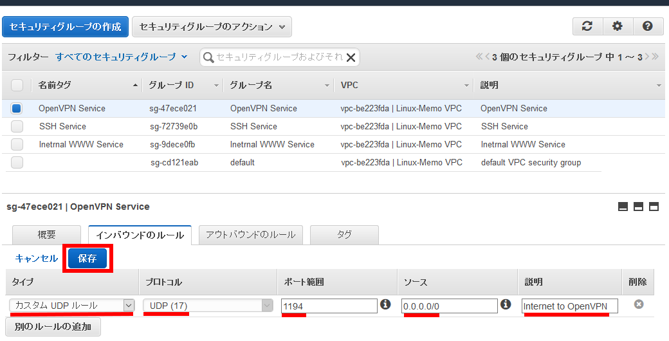Click 別のルールの追加 button
The width and height of the screenshot is (669, 341).
[x=53, y=327]
